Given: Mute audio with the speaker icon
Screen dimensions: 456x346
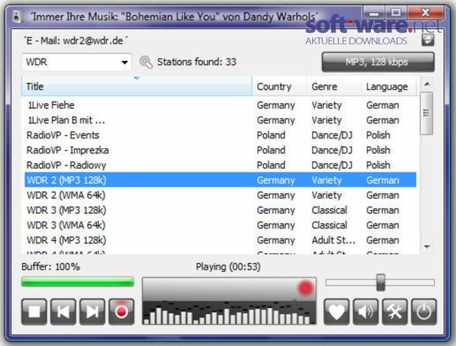Looking at the screenshot, I should pyautogui.click(x=365, y=311).
